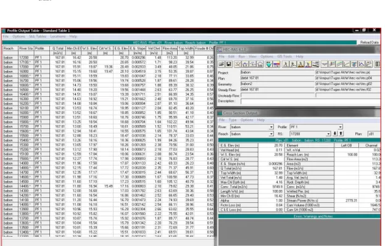The image size is (385, 246).
Task: Open File menu in Profile Output Table
Action: (6, 36)
